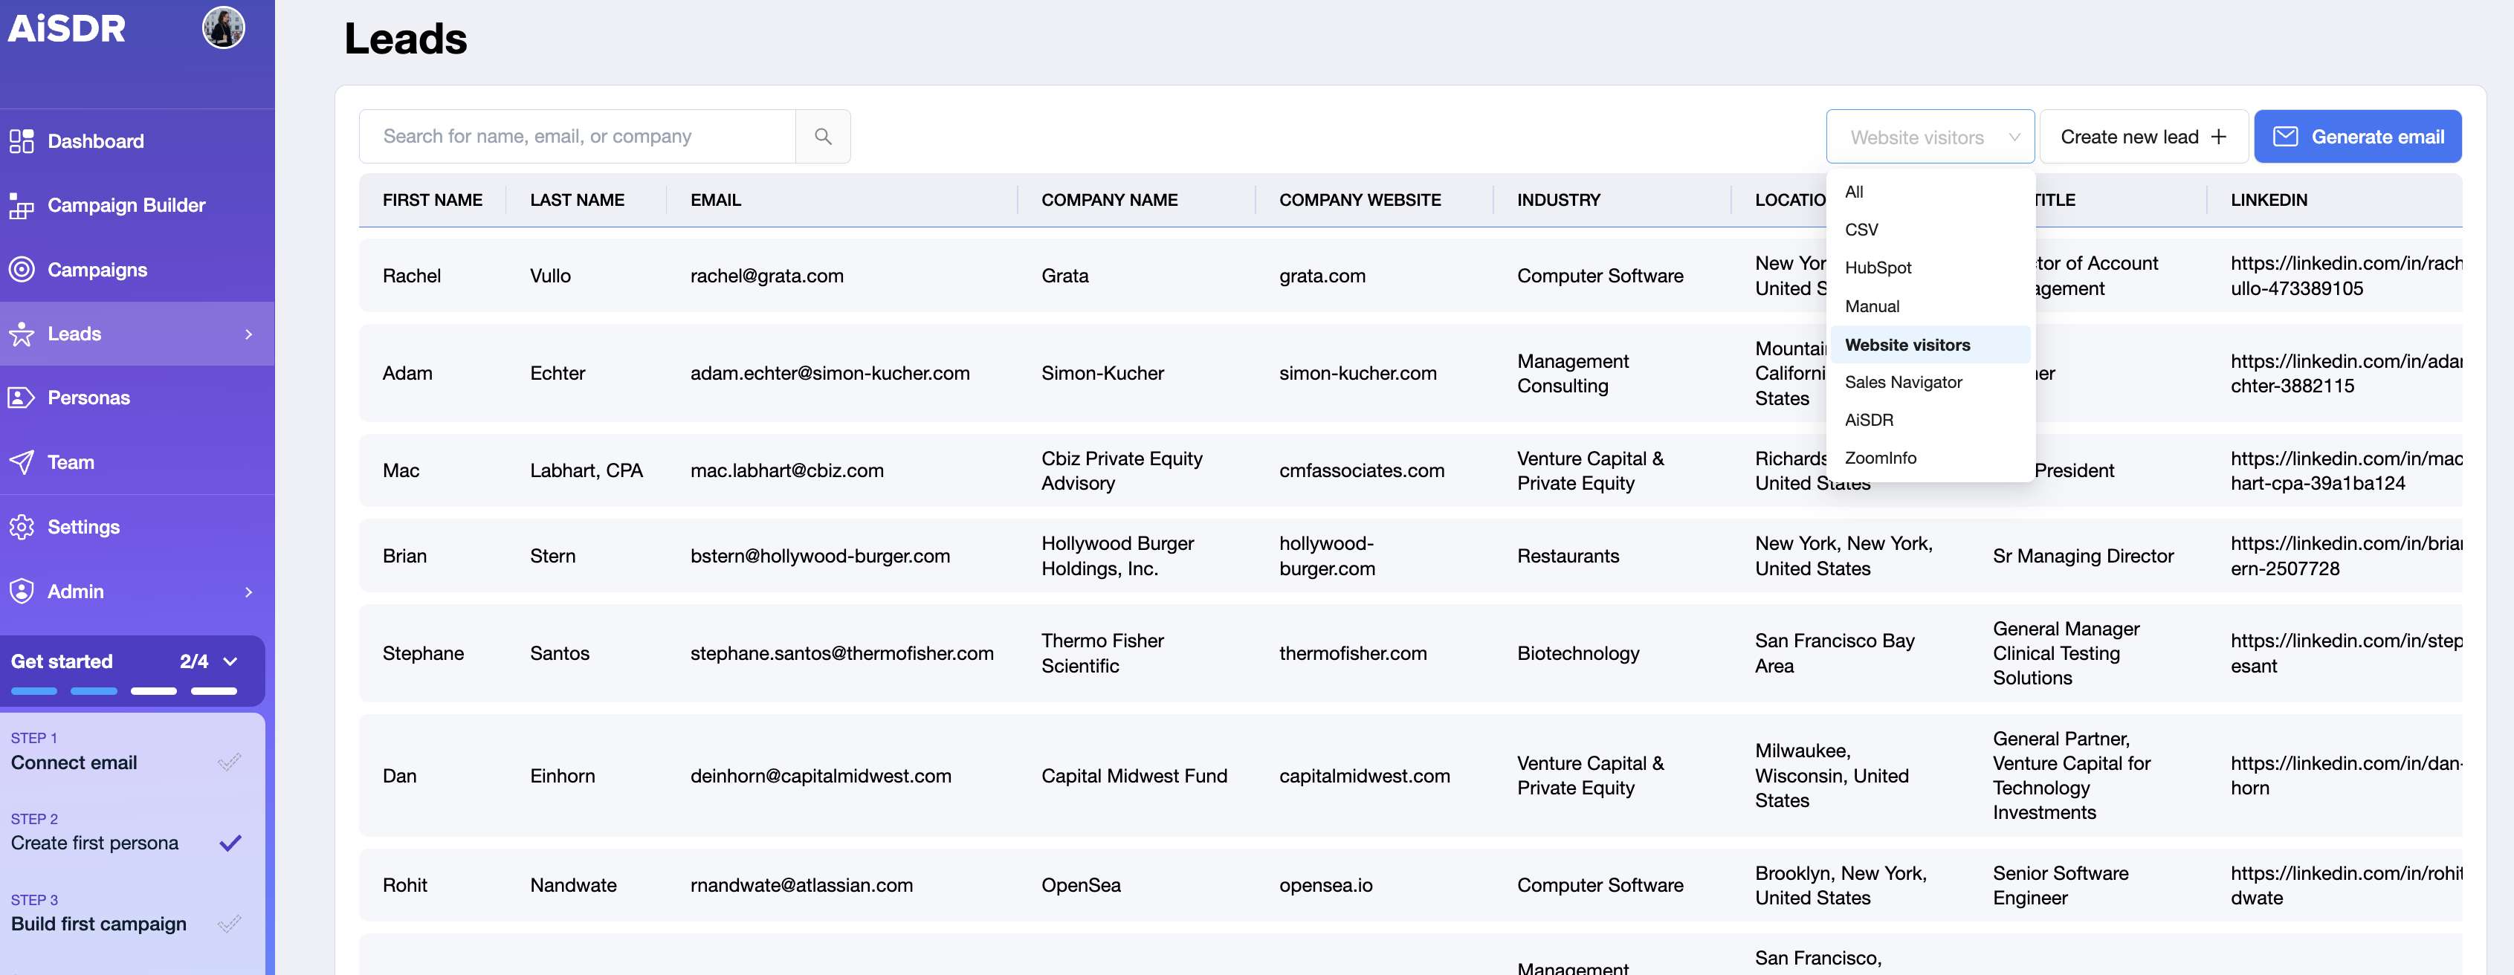Viewport: 2514px width, 975px height.
Task: Open the Website visitors source dropdown
Action: coord(1930,137)
